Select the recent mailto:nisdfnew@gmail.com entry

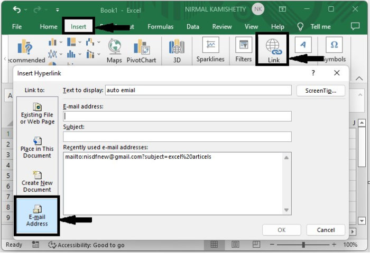click(138, 157)
